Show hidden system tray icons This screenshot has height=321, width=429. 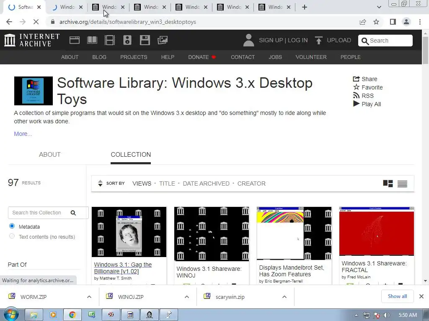pos(356,315)
